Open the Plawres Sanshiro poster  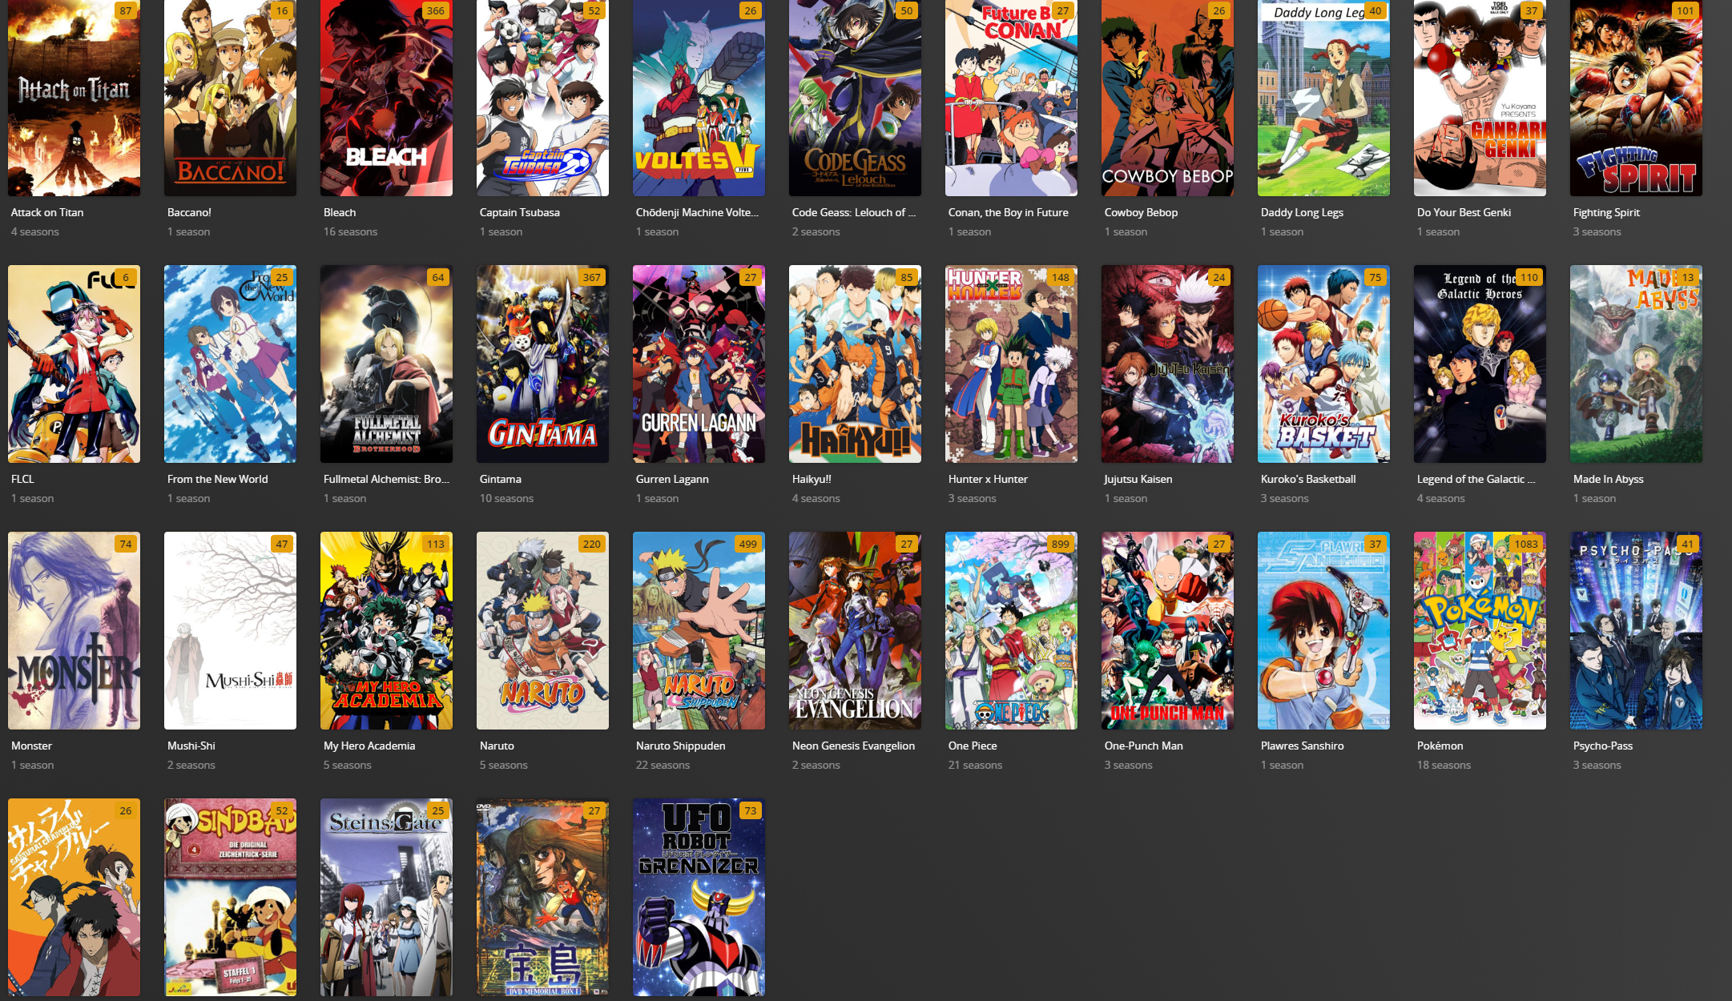[x=1323, y=630]
